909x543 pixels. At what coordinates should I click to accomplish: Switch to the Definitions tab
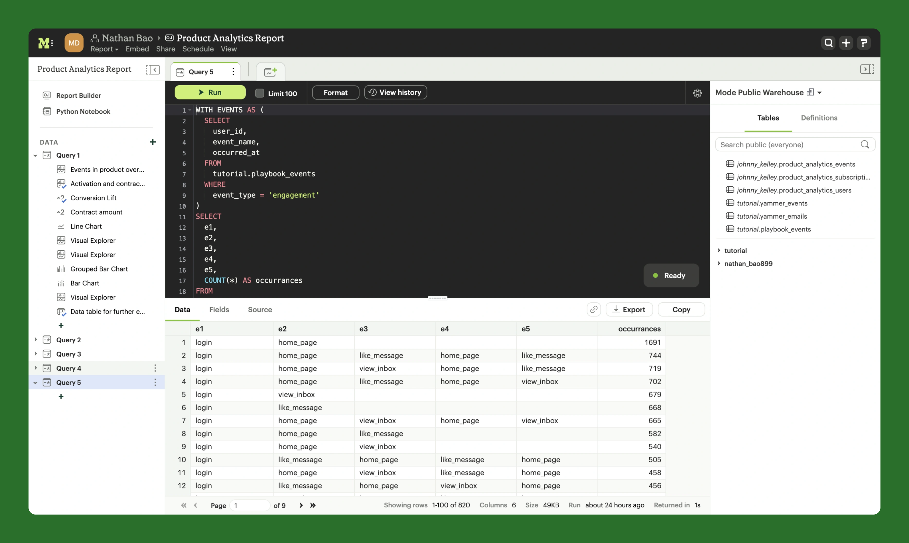point(819,118)
